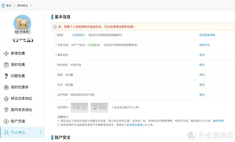Viewport: 235px width, 142px height.
Task: Click the location pin icon in breadcrumb
Action: pyautogui.click(x=3, y=5)
